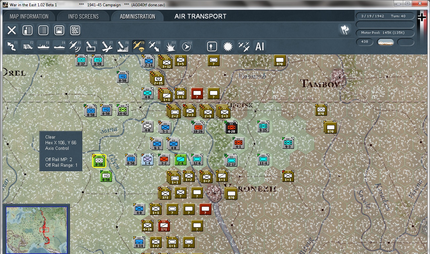This screenshot has width=430, height=254.
Task: Open the list screen icon
Action: tap(43, 30)
